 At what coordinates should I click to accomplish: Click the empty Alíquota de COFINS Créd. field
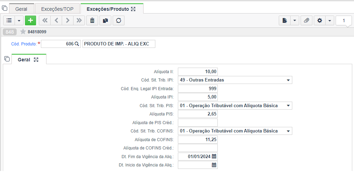pos(198,148)
